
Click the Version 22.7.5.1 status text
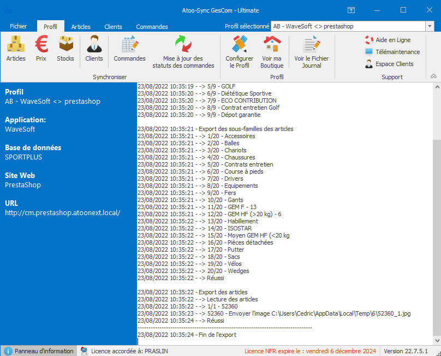[x=406, y=351]
